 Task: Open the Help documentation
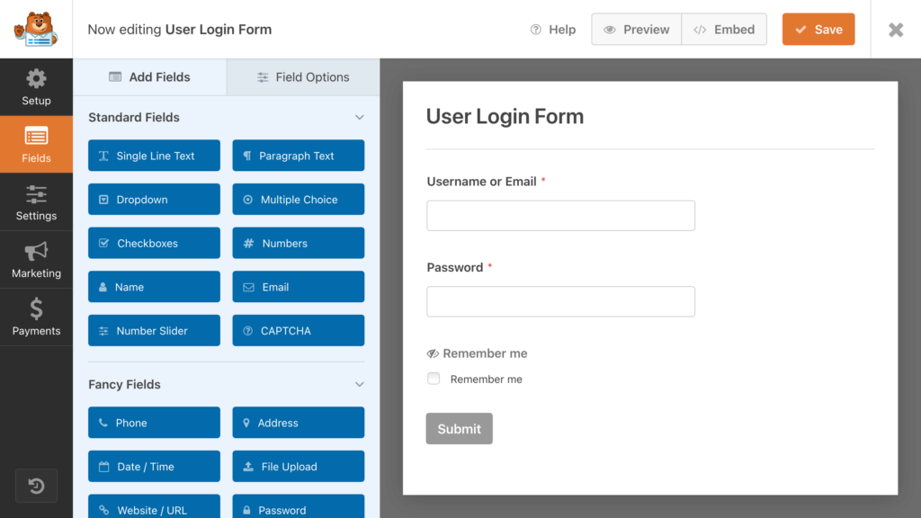552,29
